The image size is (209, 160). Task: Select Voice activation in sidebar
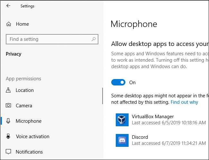[x=32, y=137]
